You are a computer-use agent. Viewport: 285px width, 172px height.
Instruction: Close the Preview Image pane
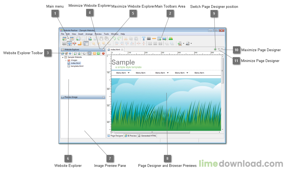click(x=104, y=97)
